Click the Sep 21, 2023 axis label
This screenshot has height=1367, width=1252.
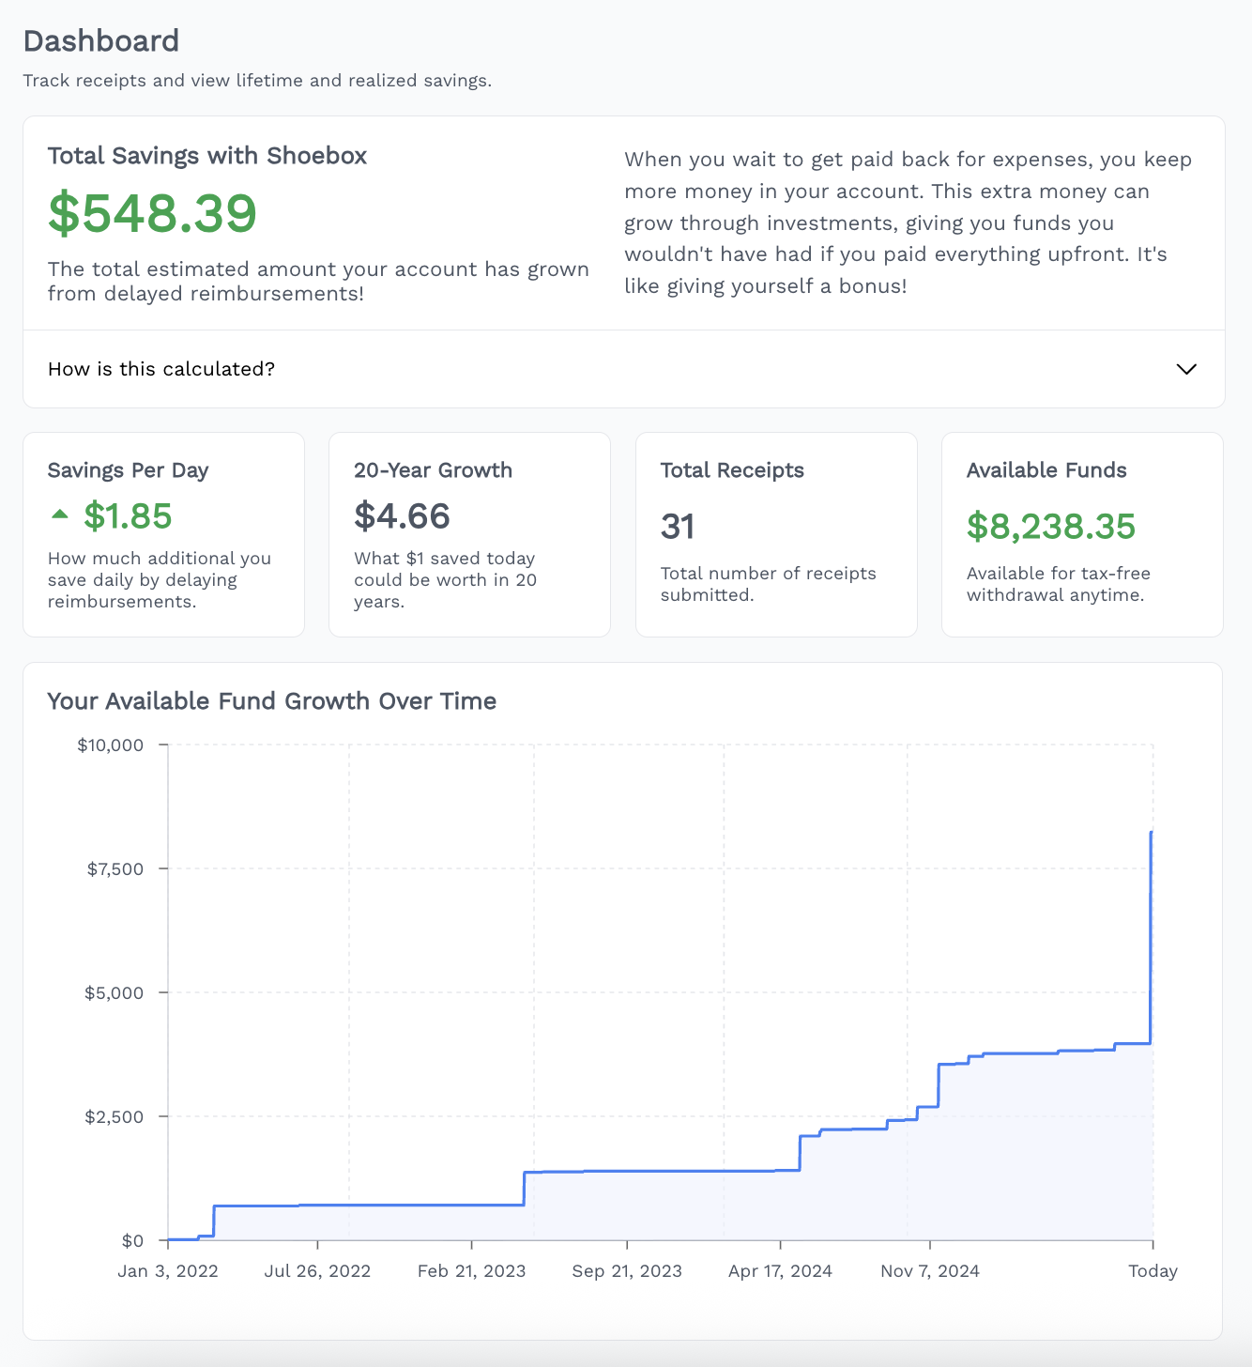tap(627, 1271)
